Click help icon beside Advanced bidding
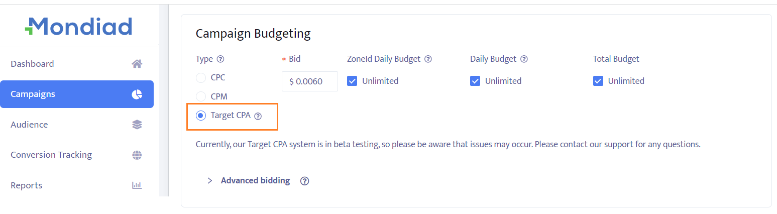The height and width of the screenshot is (214, 777). click(304, 181)
